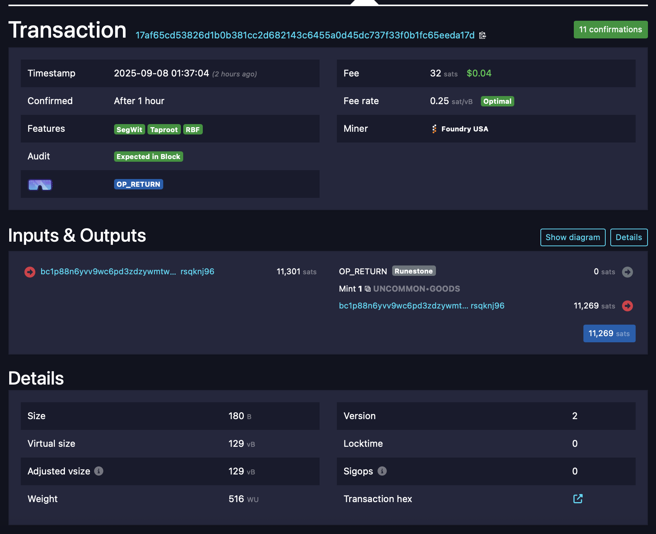
Task: Click the 'Mint 1' text
Action: click(350, 289)
